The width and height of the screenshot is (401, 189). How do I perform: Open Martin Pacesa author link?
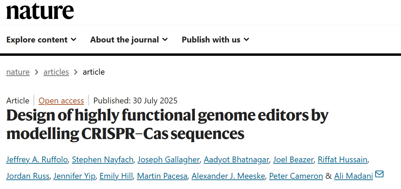point(162,176)
